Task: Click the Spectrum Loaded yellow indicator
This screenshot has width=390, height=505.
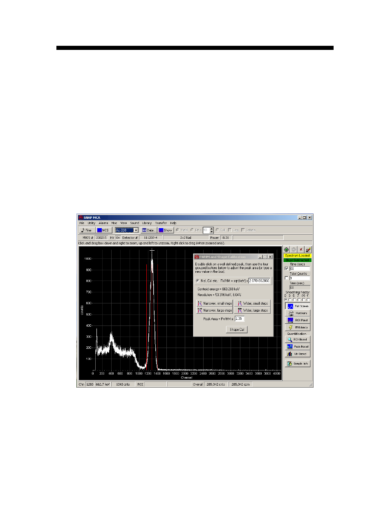Action: click(x=297, y=256)
